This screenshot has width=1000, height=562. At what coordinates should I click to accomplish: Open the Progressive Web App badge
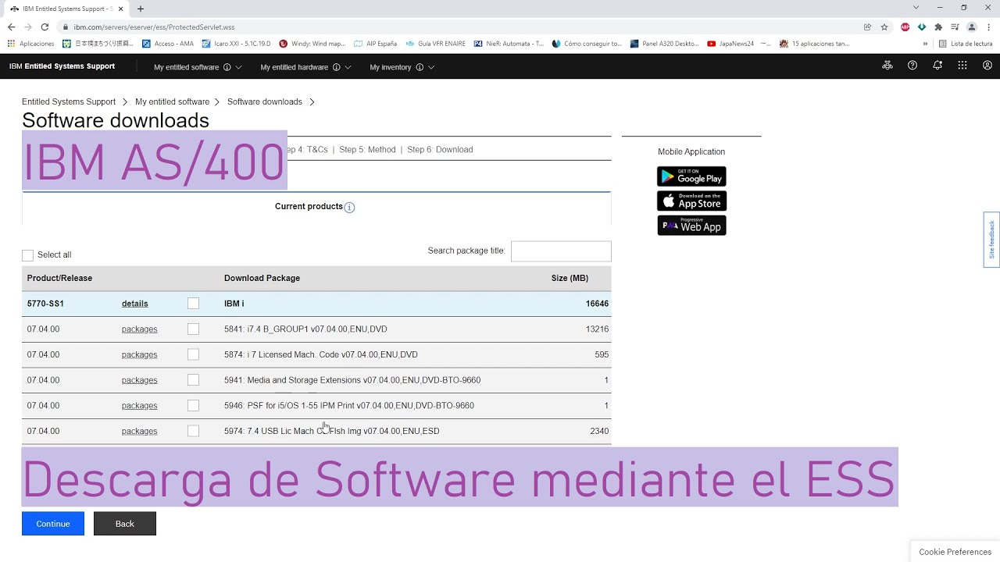(x=691, y=226)
